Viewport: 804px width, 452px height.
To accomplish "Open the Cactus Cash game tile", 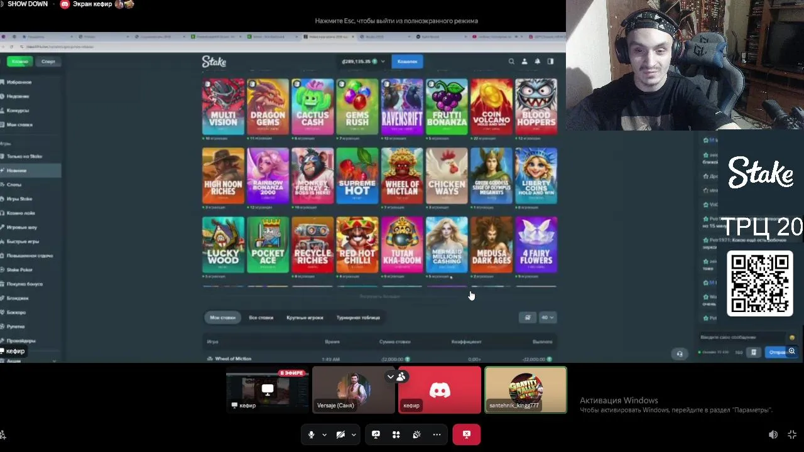I will (313, 107).
